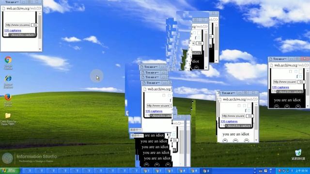Viewport: 310px width, 174px height.
Task: Focus URL field in rightmost window
Action: tap(285, 82)
